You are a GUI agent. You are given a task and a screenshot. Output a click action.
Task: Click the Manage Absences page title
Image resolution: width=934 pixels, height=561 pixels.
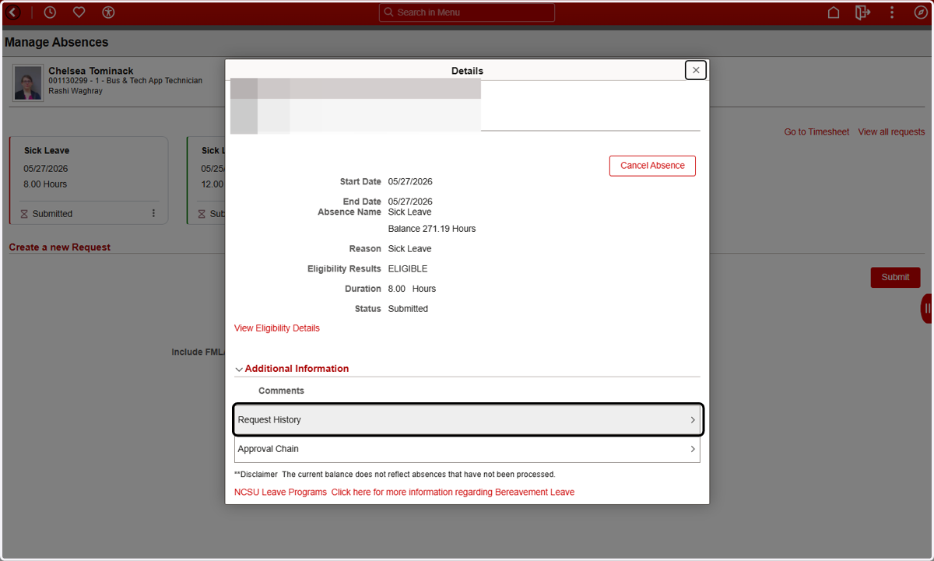point(57,42)
